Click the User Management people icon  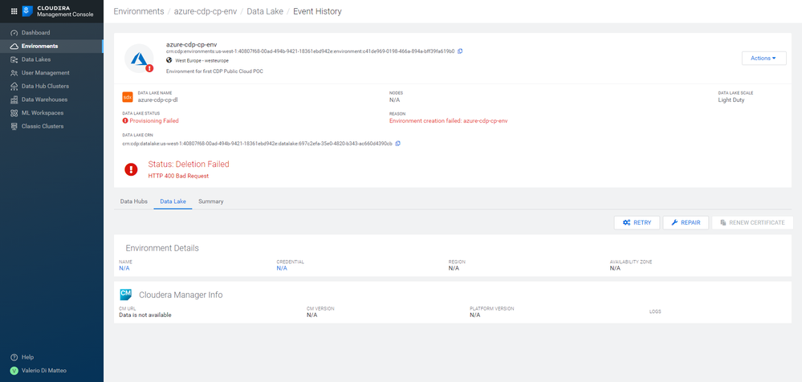click(14, 72)
